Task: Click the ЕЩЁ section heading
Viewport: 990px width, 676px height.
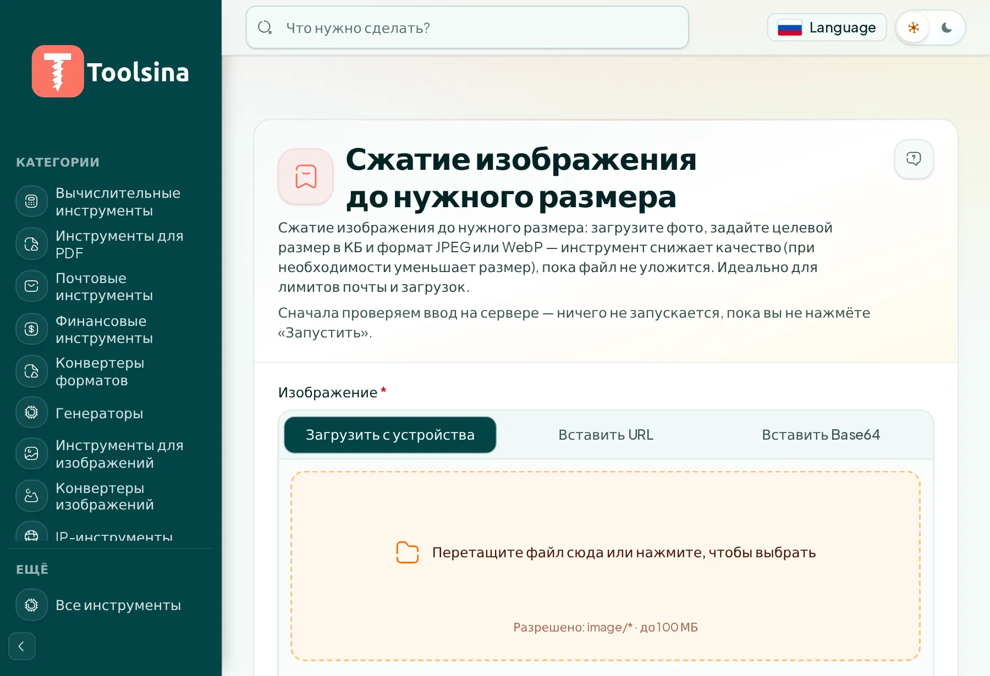Action: [32, 569]
